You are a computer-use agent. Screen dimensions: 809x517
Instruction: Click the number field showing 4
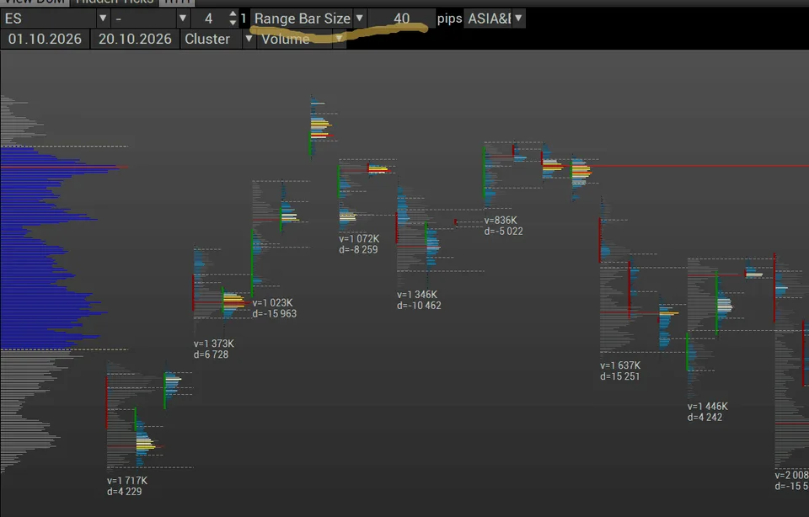coord(210,19)
